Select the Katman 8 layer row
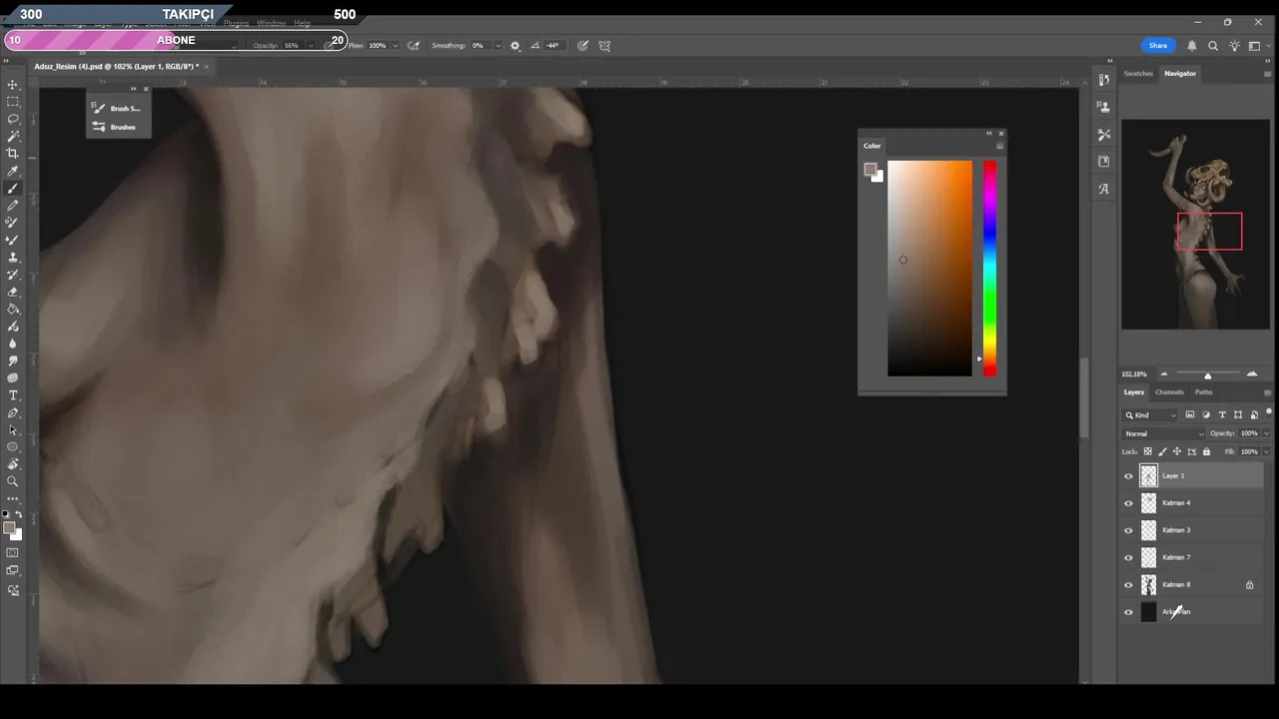The image size is (1279, 719). [x=1192, y=585]
